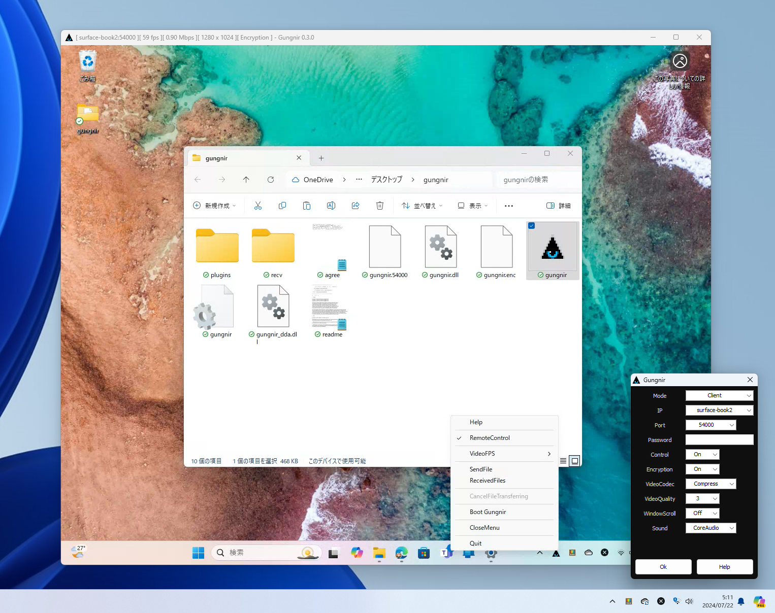
Task: Toggle the RemoteControl menu checkmark
Action: point(490,437)
